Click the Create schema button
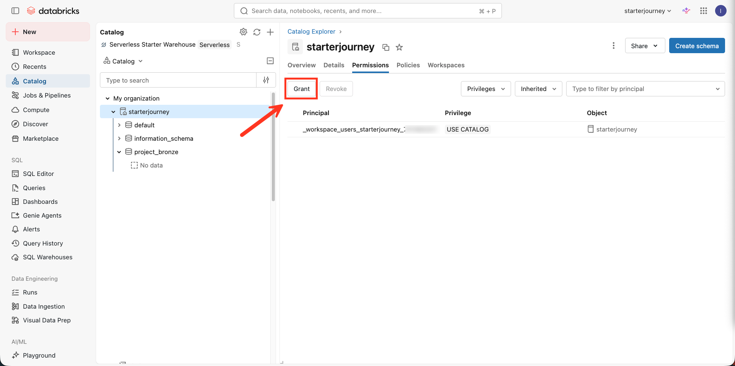Image resolution: width=735 pixels, height=366 pixels. [697, 46]
